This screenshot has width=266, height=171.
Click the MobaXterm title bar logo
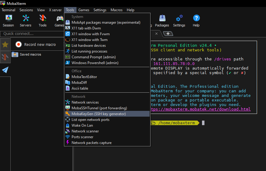click(x=3, y=3)
